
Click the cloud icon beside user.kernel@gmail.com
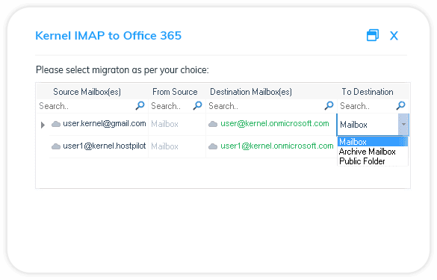coord(56,124)
